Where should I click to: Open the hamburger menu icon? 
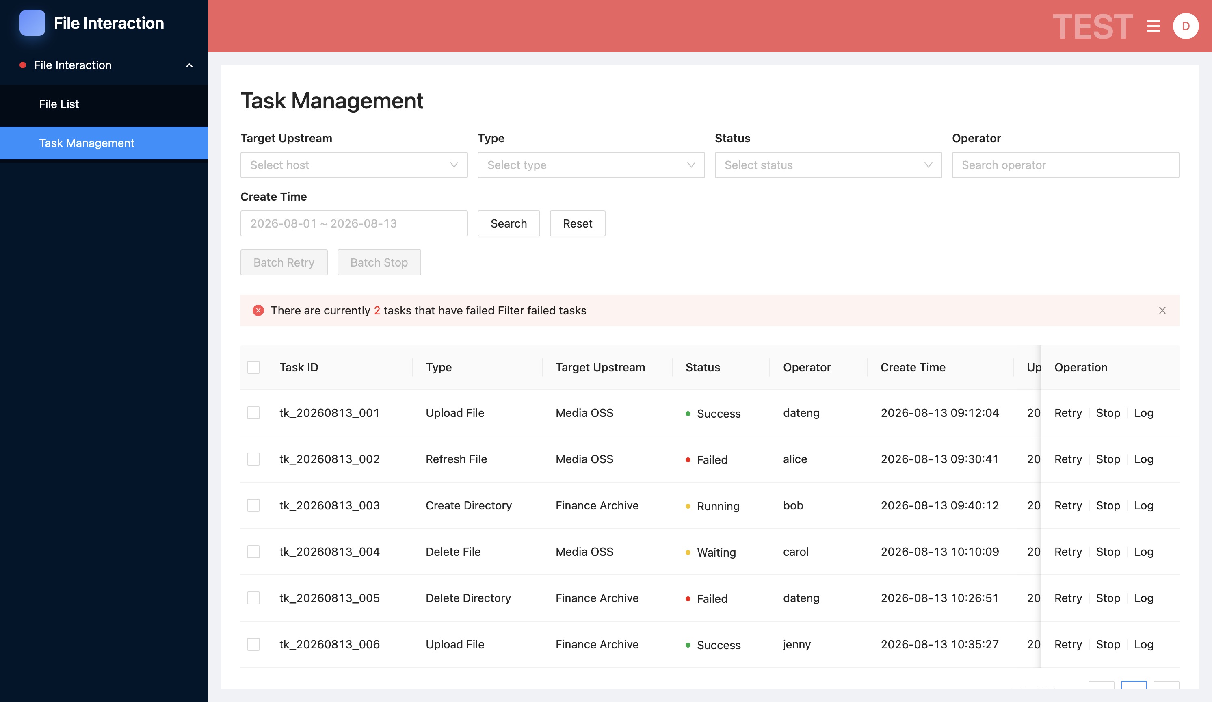pyautogui.click(x=1153, y=26)
